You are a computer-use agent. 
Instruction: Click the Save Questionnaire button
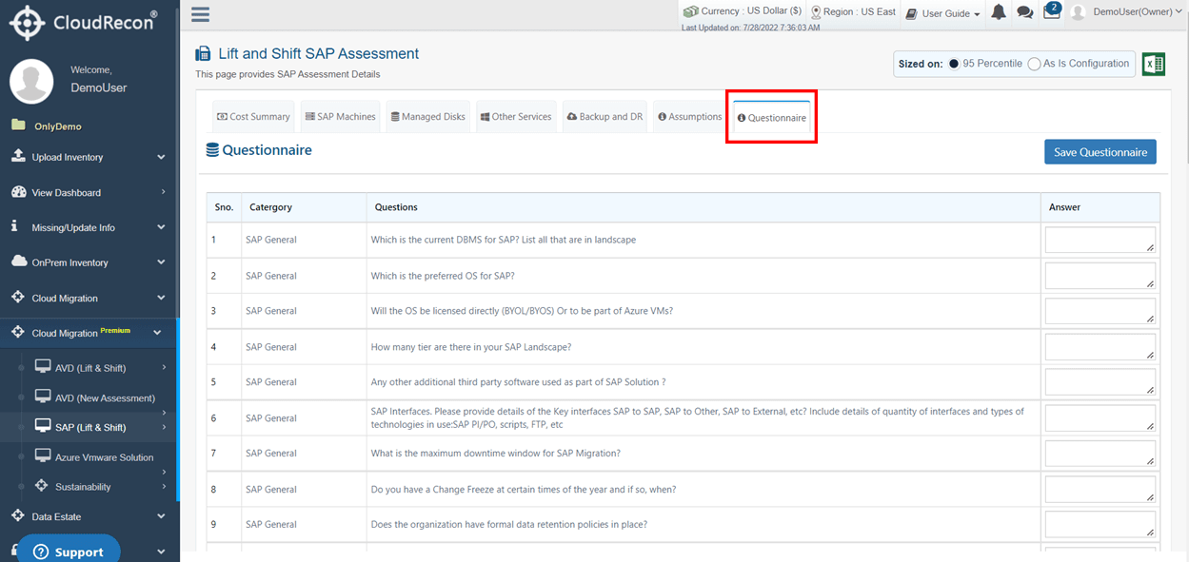click(1100, 152)
